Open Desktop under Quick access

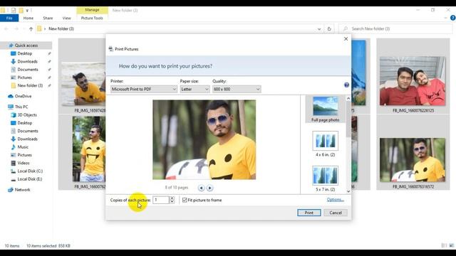pyautogui.click(x=25, y=53)
